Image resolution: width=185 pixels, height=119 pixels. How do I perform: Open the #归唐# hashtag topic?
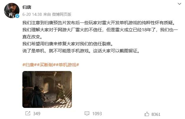point(28,65)
